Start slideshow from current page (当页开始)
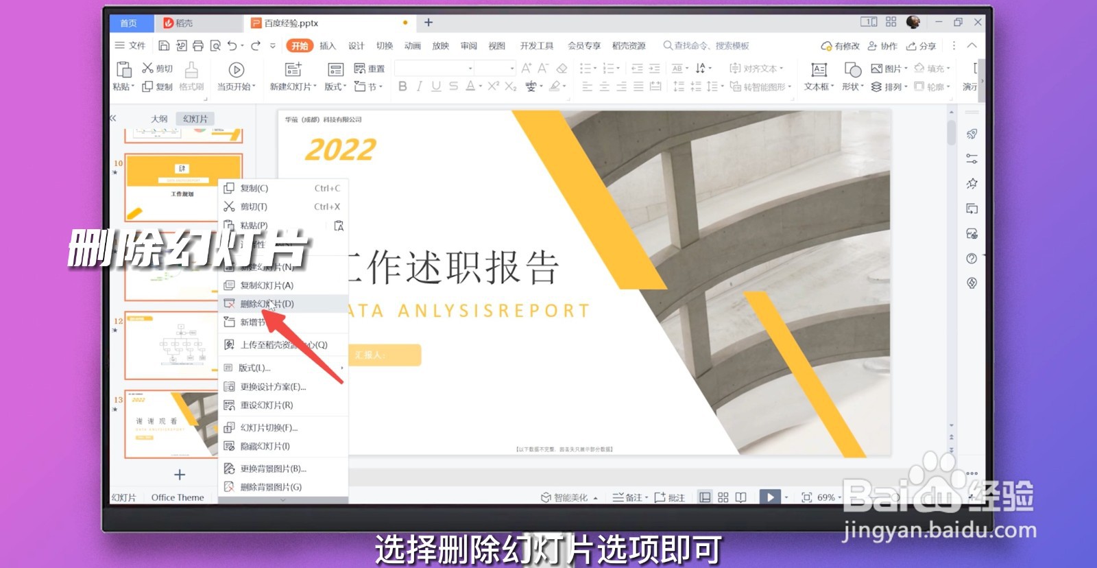 pos(236,76)
